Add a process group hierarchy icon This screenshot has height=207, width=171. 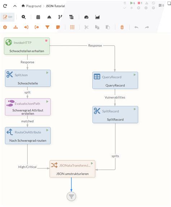pos(16,27)
